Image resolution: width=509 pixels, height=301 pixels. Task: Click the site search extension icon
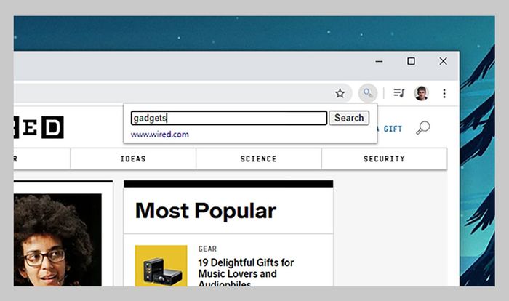tap(368, 93)
